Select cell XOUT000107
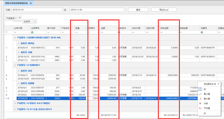This screenshot has width=224, height=119. coord(38,88)
